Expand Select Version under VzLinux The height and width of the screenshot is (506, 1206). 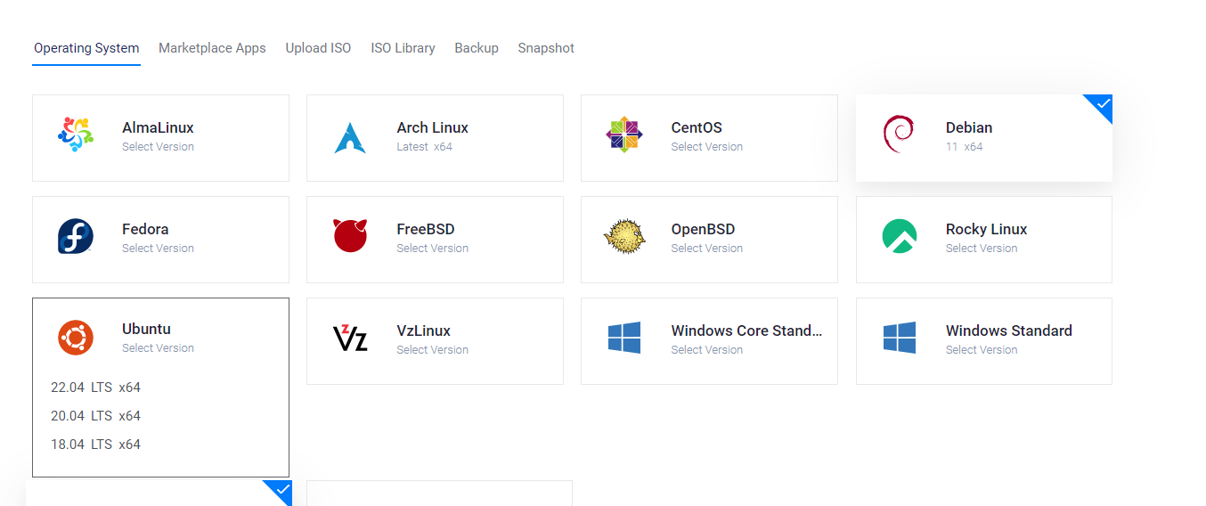pyautogui.click(x=433, y=350)
